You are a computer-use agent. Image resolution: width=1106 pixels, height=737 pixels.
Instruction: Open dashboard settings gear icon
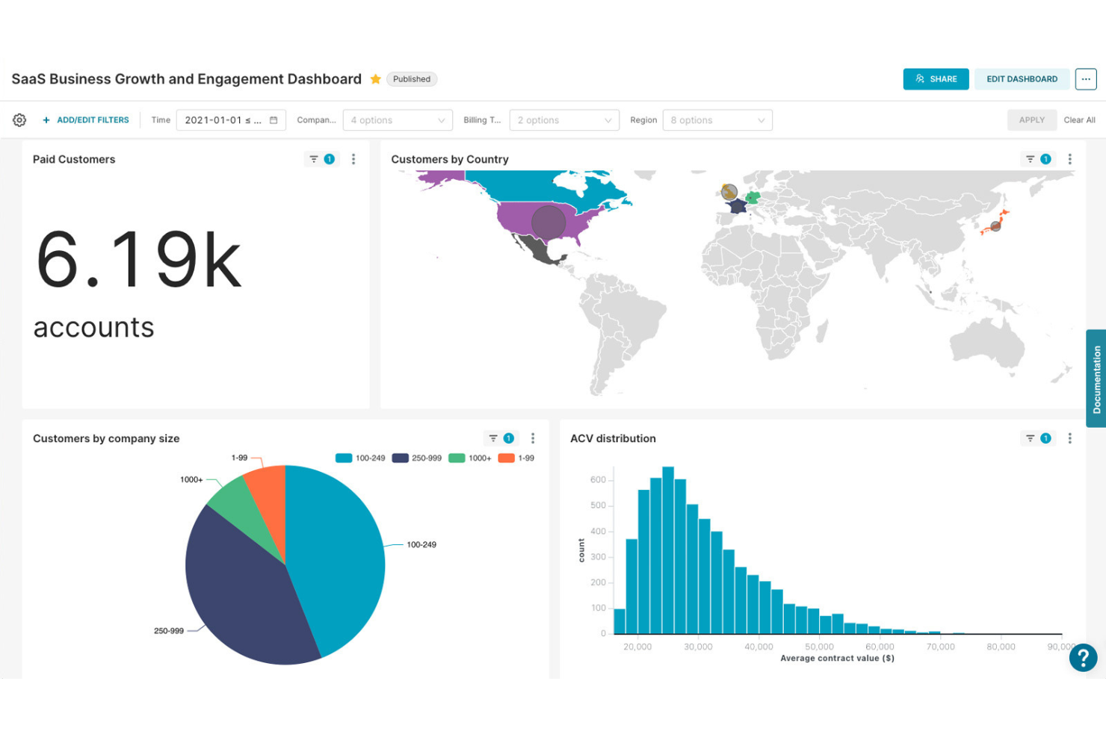(x=19, y=119)
